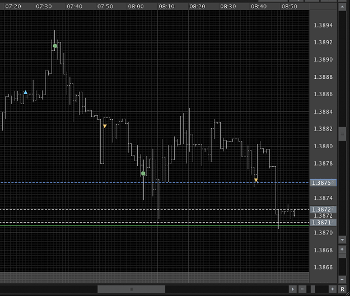Click the 1.3882 price axis value

pyautogui.click(x=323, y=129)
